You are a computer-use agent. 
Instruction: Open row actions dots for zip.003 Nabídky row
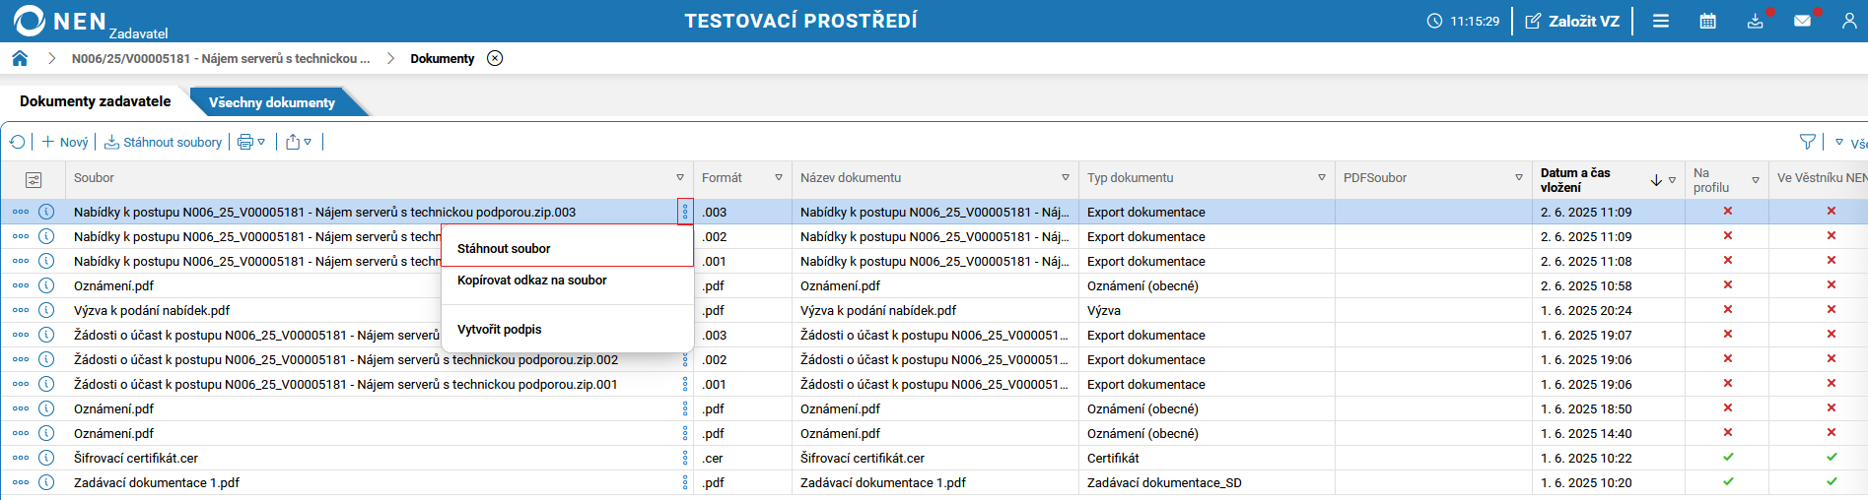coord(21,212)
